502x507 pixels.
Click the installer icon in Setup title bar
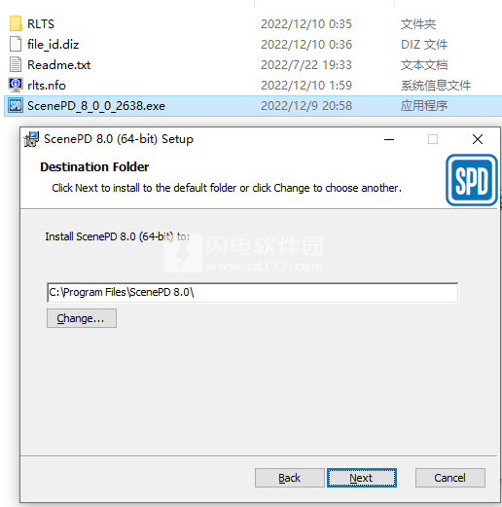tap(31, 139)
